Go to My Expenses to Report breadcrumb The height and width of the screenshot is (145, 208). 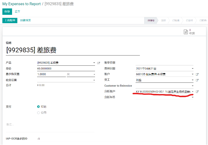coord(21,4)
